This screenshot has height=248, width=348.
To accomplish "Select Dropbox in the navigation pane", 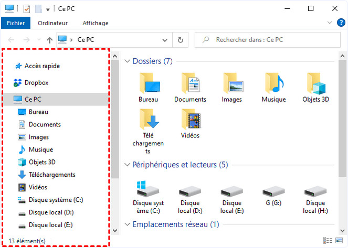I will coord(36,82).
